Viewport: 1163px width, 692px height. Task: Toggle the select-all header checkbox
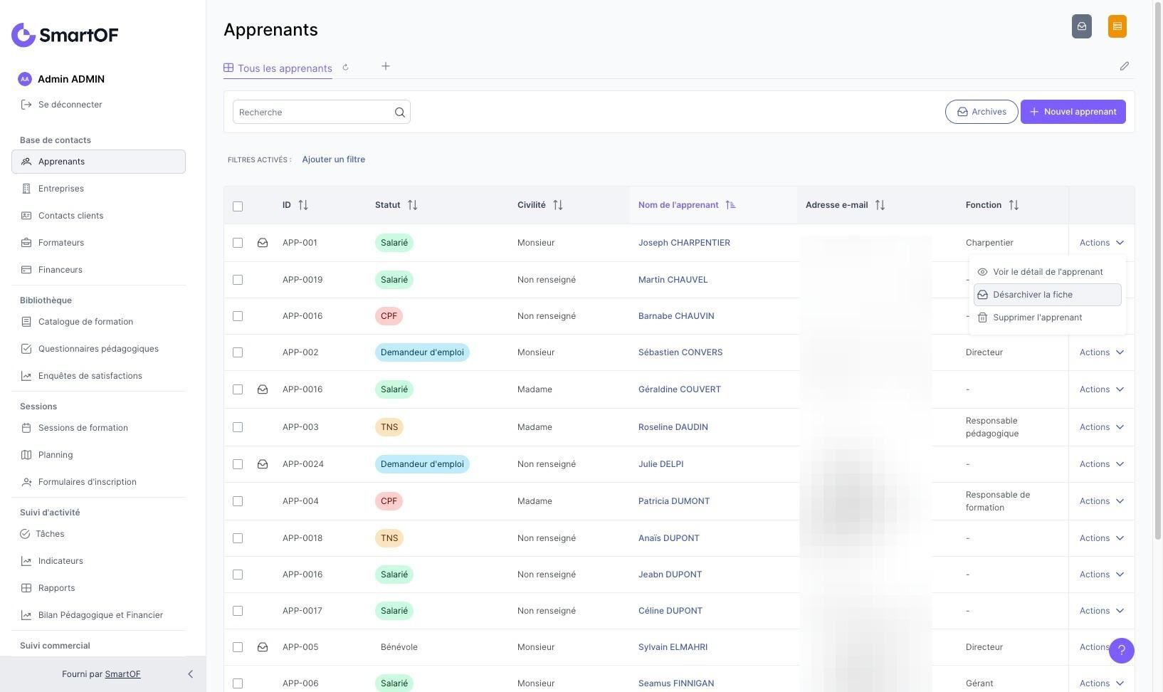point(238,206)
